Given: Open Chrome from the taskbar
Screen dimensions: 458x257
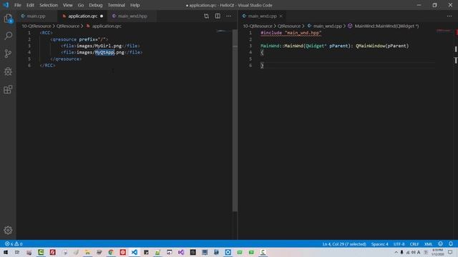Looking at the screenshot, I should (x=111, y=252).
